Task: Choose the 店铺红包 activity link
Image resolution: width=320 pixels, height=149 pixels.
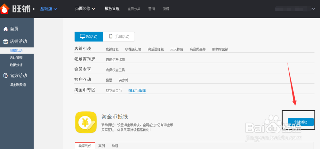Action: click(112, 49)
